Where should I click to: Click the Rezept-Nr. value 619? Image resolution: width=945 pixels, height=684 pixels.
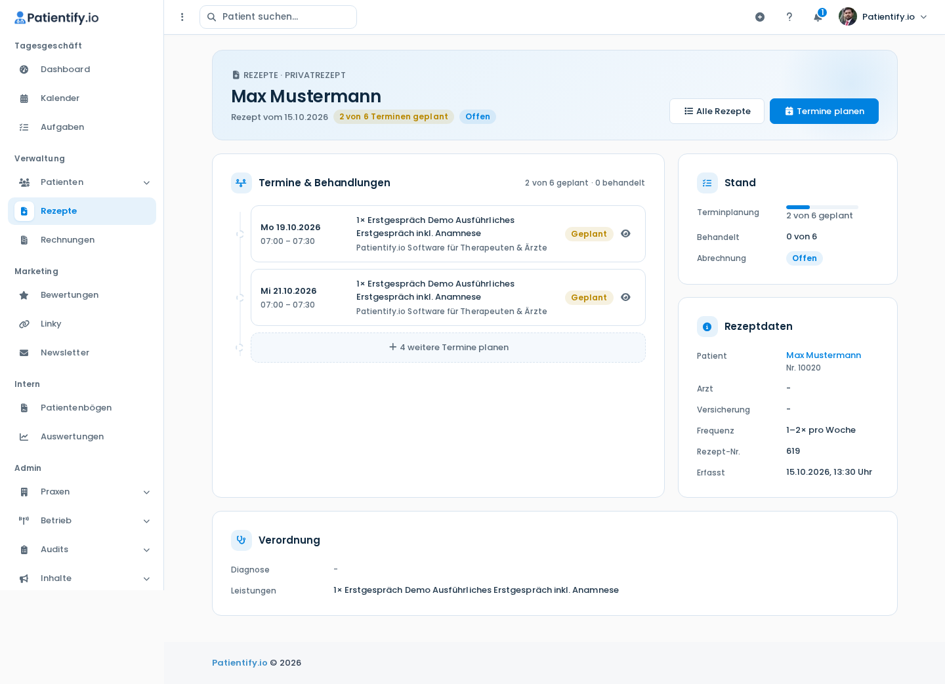[x=793, y=451]
